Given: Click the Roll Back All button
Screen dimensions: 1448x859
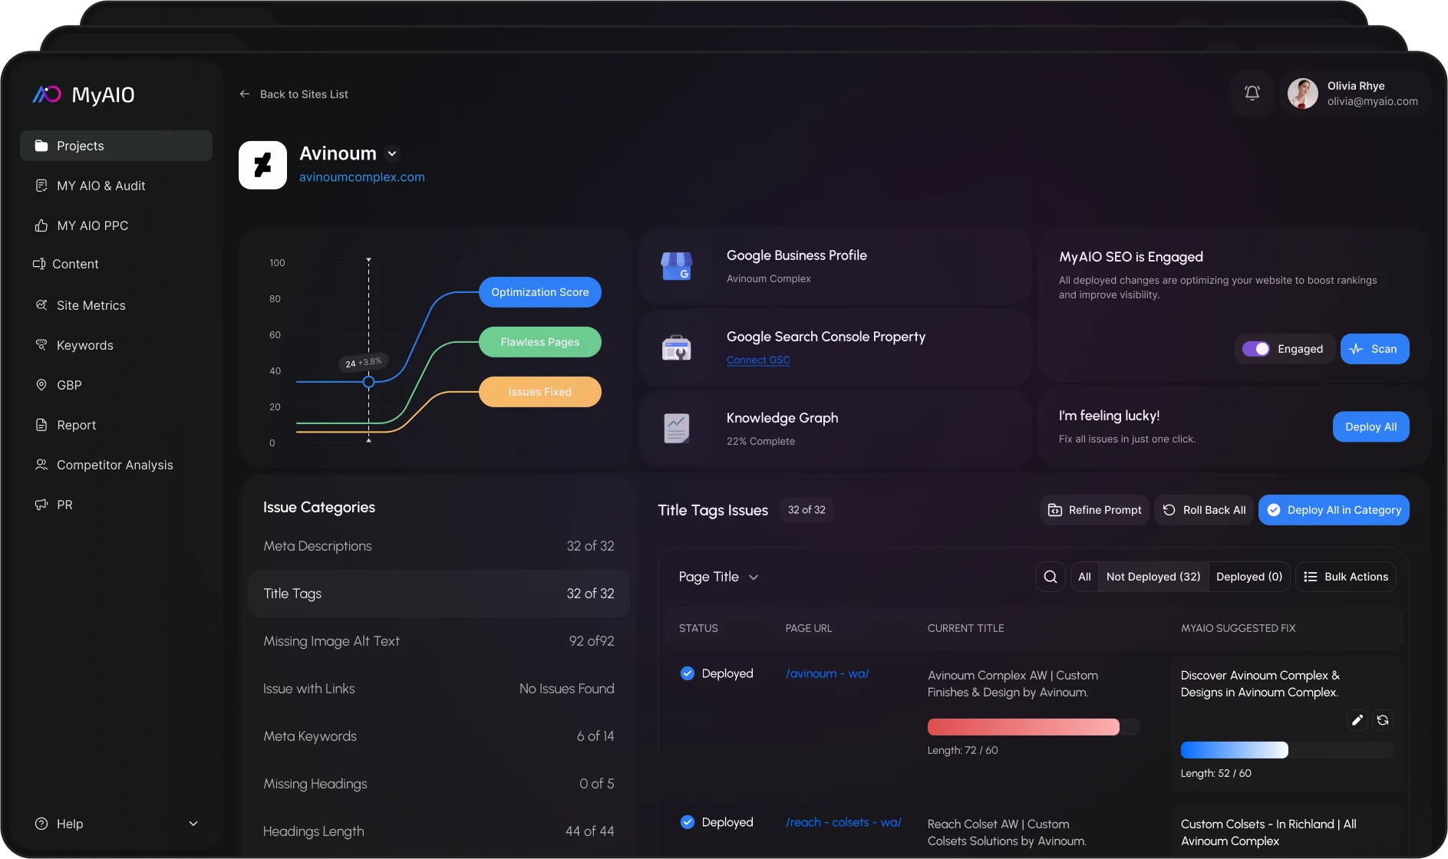Looking at the screenshot, I should point(1204,510).
